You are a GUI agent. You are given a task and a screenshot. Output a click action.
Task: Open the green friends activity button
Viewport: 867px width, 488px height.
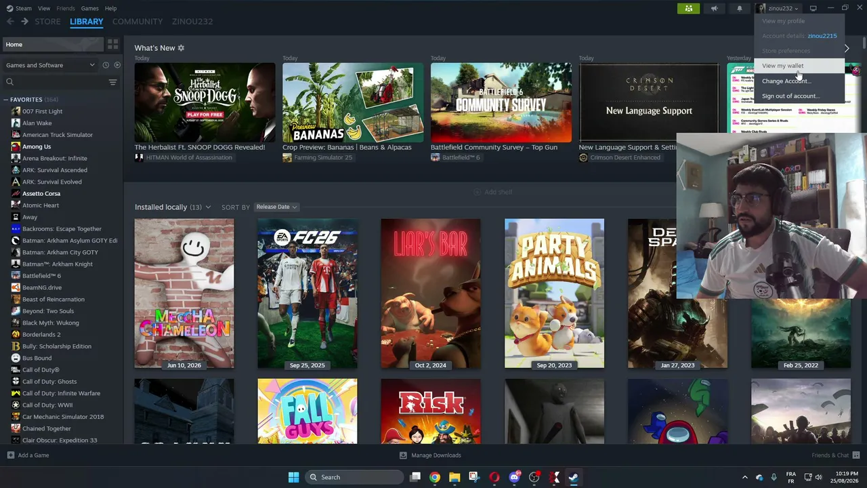click(x=689, y=8)
